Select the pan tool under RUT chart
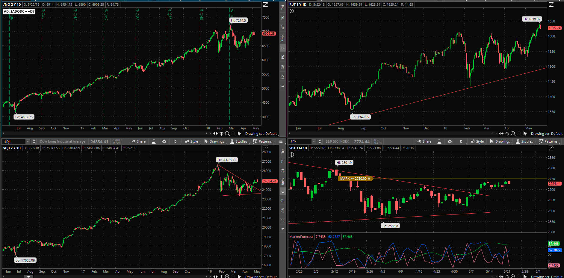Screen dimensions: 564x278 pos(501,134)
